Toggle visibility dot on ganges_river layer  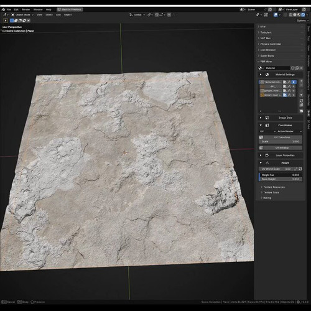294,91
